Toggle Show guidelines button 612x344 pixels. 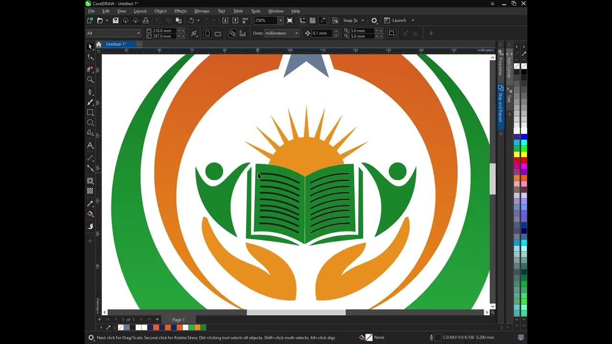tap(322, 21)
